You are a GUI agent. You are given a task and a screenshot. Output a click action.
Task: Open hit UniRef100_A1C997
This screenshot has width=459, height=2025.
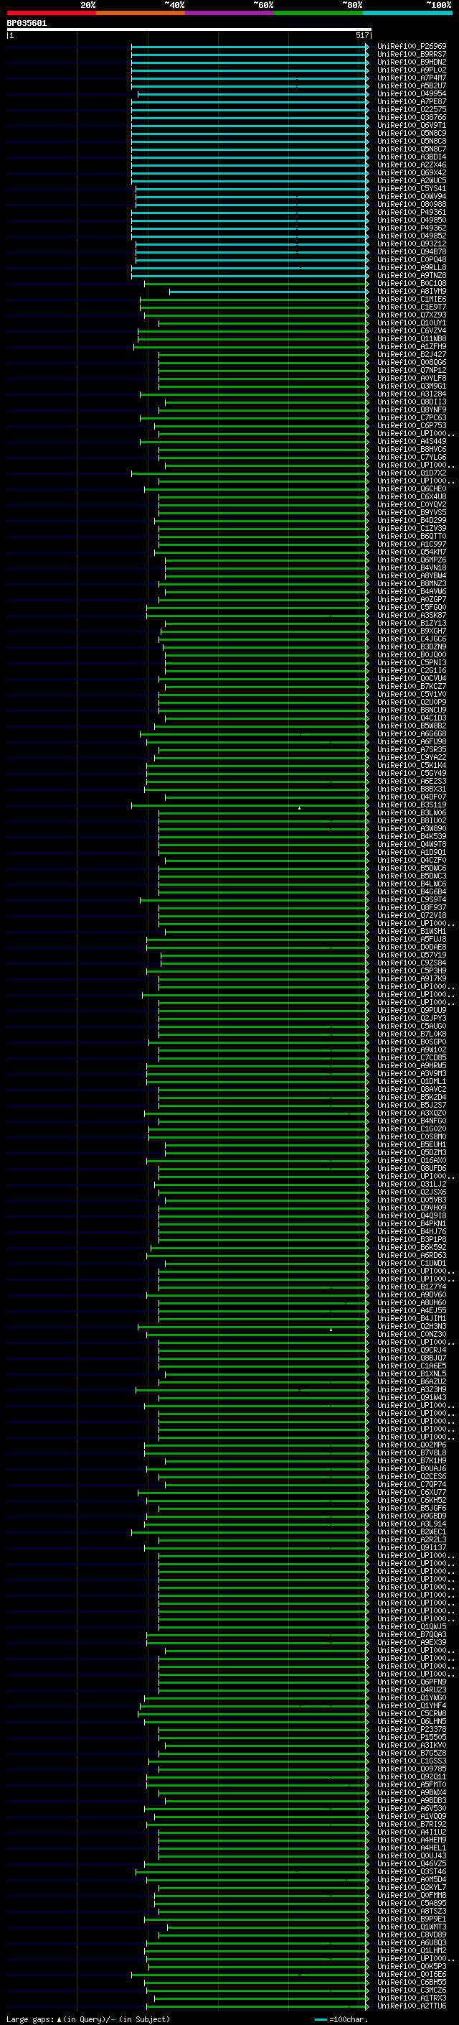[412, 544]
